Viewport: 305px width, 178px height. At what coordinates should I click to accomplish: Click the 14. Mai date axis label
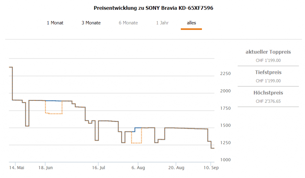click(x=16, y=168)
